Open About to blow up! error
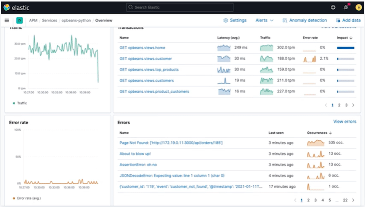This screenshot has width=365, height=207. click(x=135, y=154)
